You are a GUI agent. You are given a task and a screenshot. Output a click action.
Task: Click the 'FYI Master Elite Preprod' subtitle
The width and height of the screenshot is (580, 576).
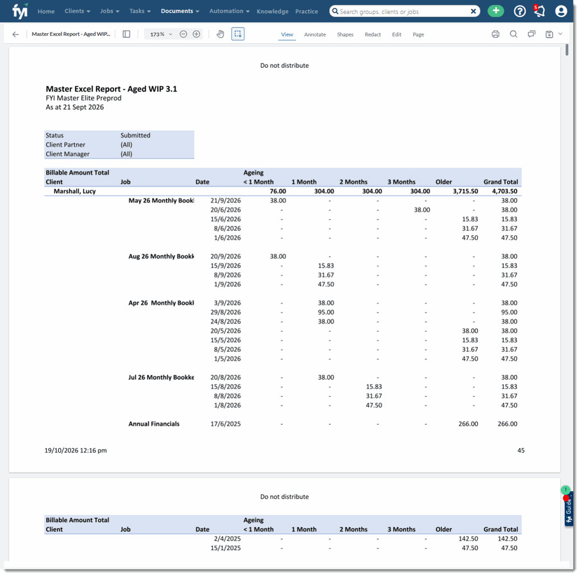point(84,98)
